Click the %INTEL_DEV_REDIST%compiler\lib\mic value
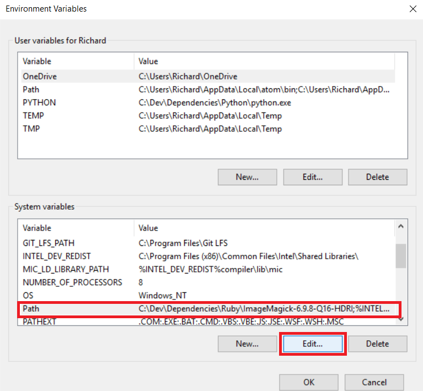Screen dimensions: 423x391 click(x=211, y=269)
